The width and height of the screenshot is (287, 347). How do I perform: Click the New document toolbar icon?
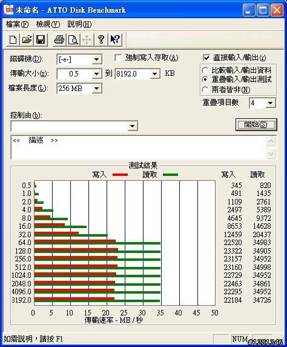pos(13,40)
